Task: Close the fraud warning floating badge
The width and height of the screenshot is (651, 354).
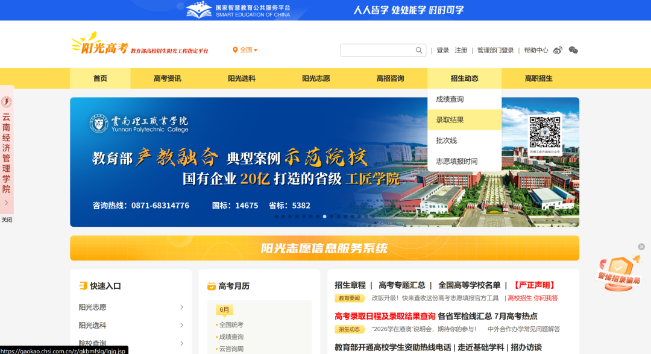Action: click(x=641, y=247)
